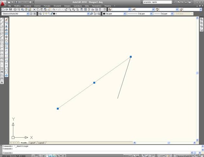
Task: Click the Erase tool icon
Action: click(x=6, y=20)
